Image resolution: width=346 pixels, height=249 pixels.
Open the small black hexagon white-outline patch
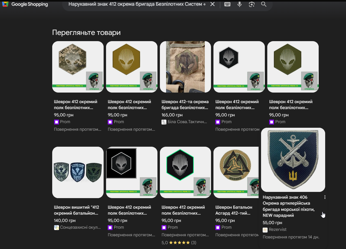(x=239, y=67)
